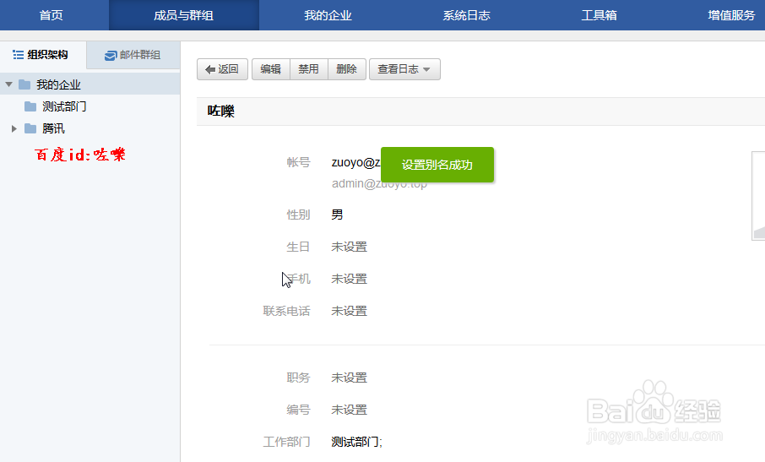Click the zuoyo@ account email text

pyautogui.click(x=356, y=162)
